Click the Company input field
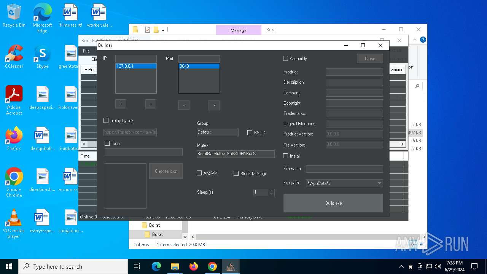This screenshot has width=487, height=274. (354, 93)
